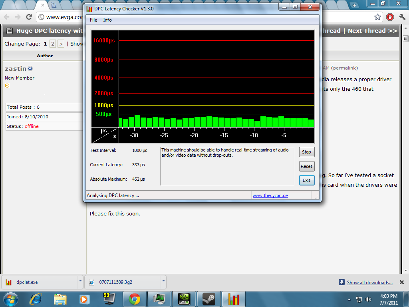Open the Info menu
This screenshot has height=307, width=409.
click(107, 20)
